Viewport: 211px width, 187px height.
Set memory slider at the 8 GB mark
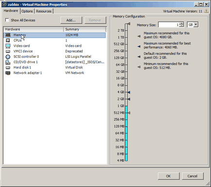click(126, 85)
